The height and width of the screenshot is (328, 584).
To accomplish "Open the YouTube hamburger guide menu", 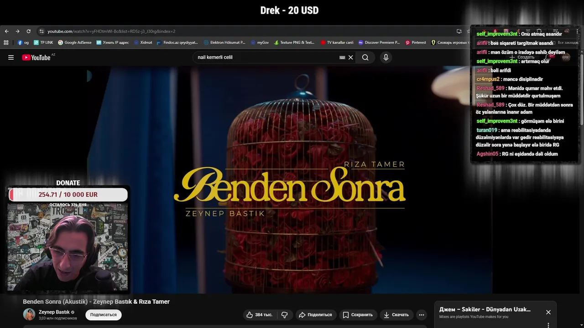I will [x=11, y=57].
